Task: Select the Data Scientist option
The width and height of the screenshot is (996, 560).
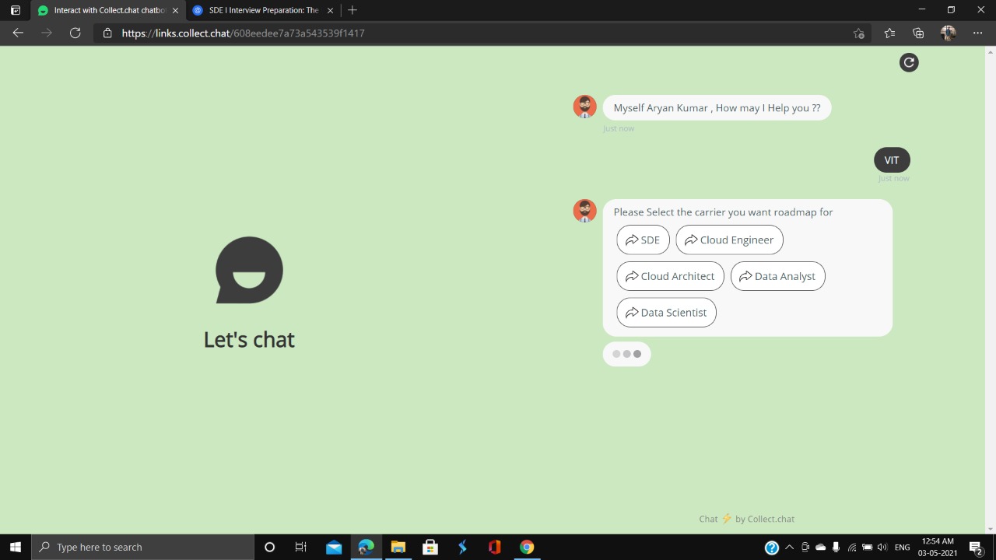Action: 666,313
